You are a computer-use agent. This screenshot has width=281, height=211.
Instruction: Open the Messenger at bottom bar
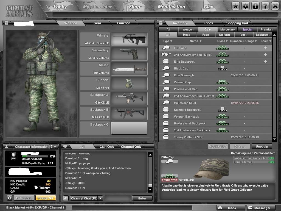261,208
